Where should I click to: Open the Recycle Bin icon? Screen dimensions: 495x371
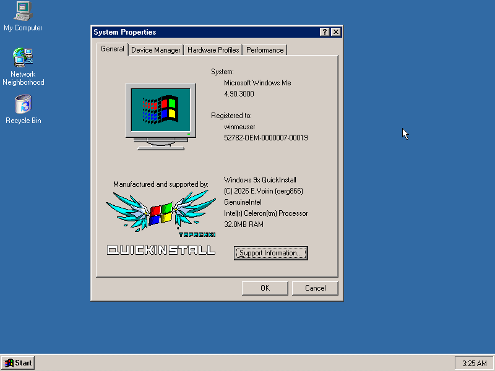pyautogui.click(x=22, y=102)
